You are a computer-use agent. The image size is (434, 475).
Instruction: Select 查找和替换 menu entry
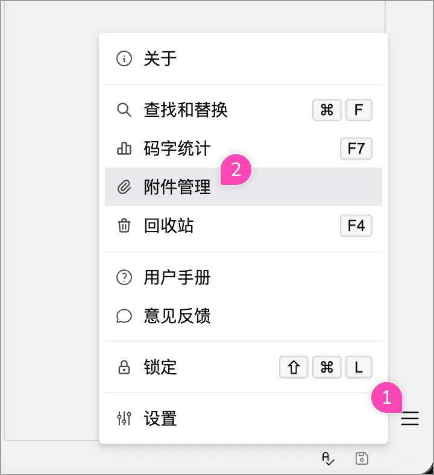pyautogui.click(x=186, y=110)
